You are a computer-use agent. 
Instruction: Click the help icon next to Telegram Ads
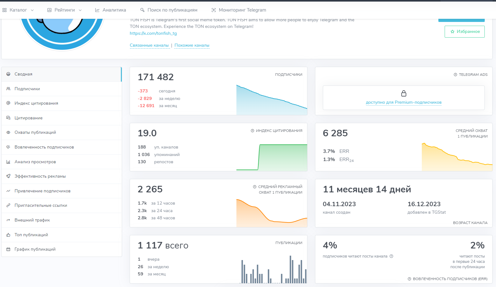click(455, 75)
